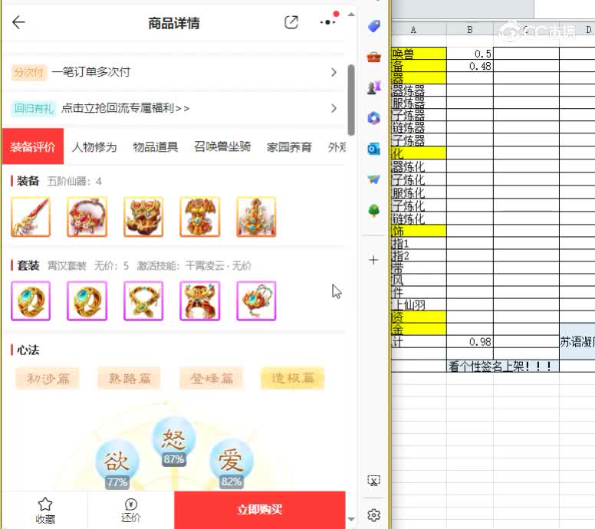
Task: Switch to 物品道具 tab
Action: coord(155,147)
